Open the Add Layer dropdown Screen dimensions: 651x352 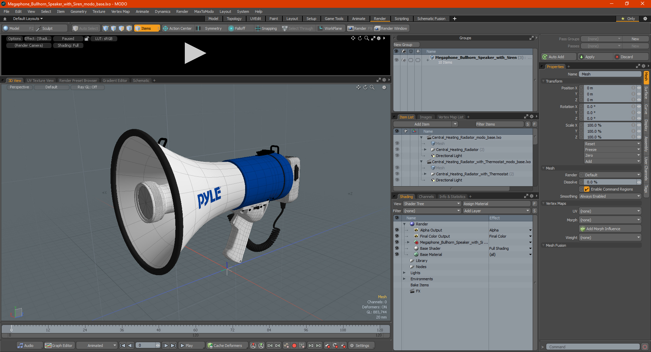pyautogui.click(x=496, y=211)
